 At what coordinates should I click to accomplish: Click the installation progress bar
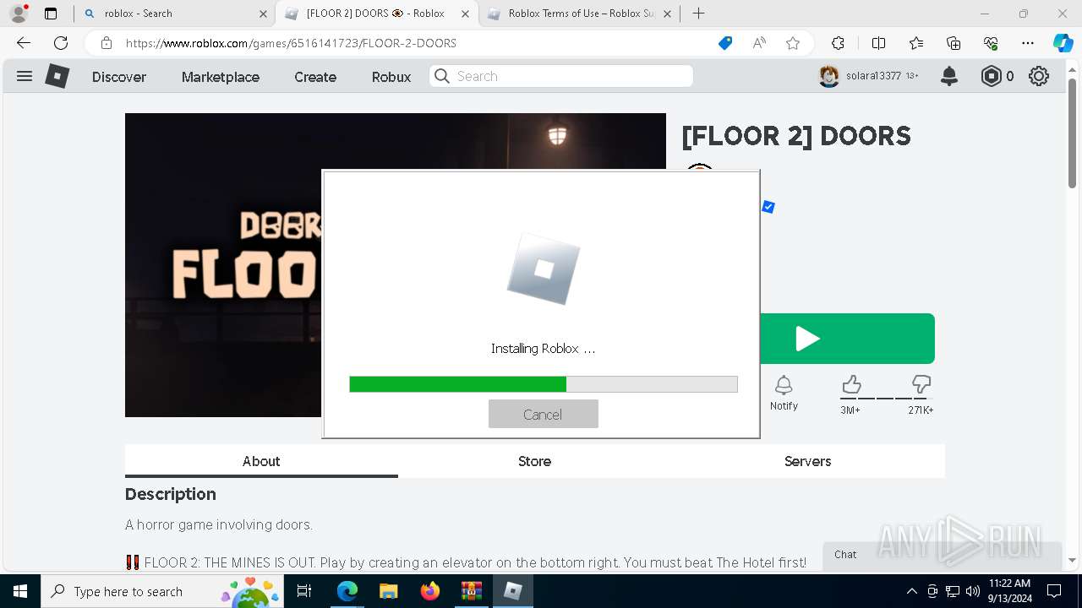click(x=544, y=384)
